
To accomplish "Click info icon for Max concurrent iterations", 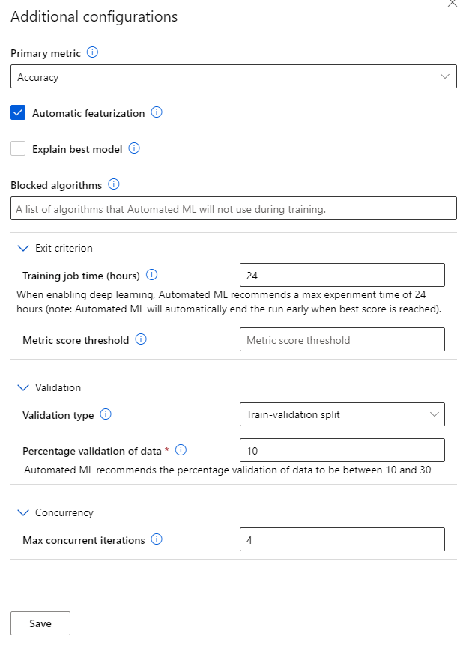I will (x=157, y=539).
